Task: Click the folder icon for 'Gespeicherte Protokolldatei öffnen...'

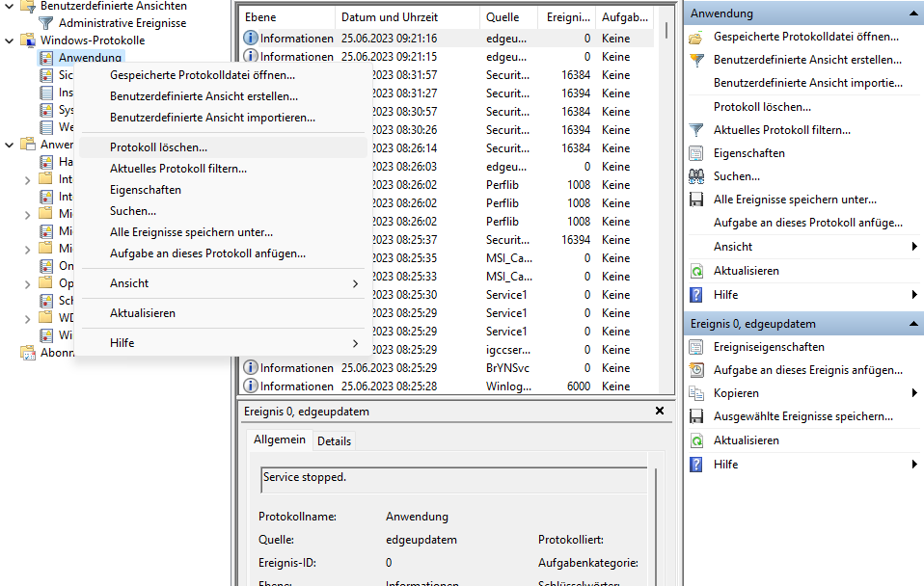Action: coord(696,37)
